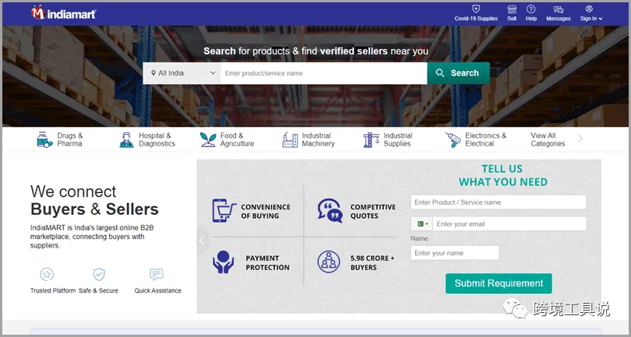Click the Payment Protection hands icon
Image resolution: width=631 pixels, height=337 pixels.
point(223,262)
